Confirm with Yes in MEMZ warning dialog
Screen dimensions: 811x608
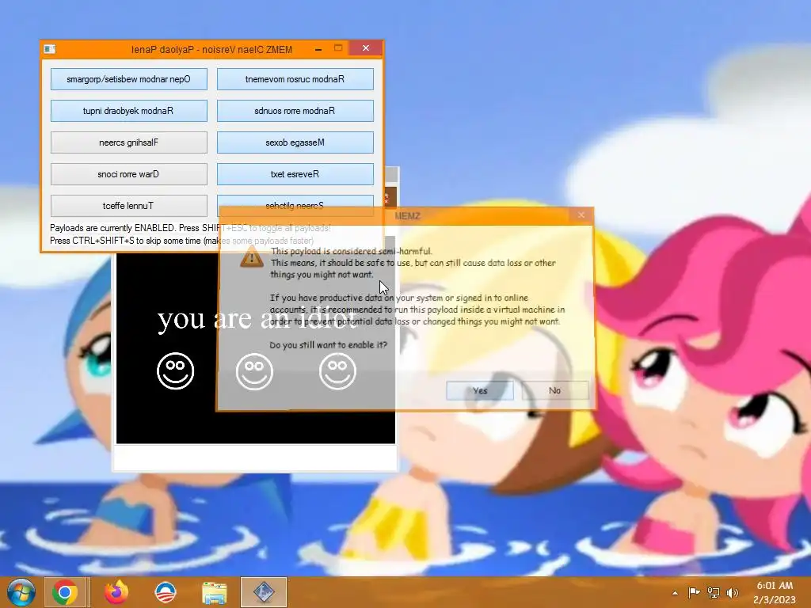pos(479,390)
